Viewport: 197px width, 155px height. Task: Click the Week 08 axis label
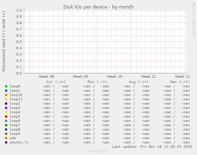(x=46, y=77)
